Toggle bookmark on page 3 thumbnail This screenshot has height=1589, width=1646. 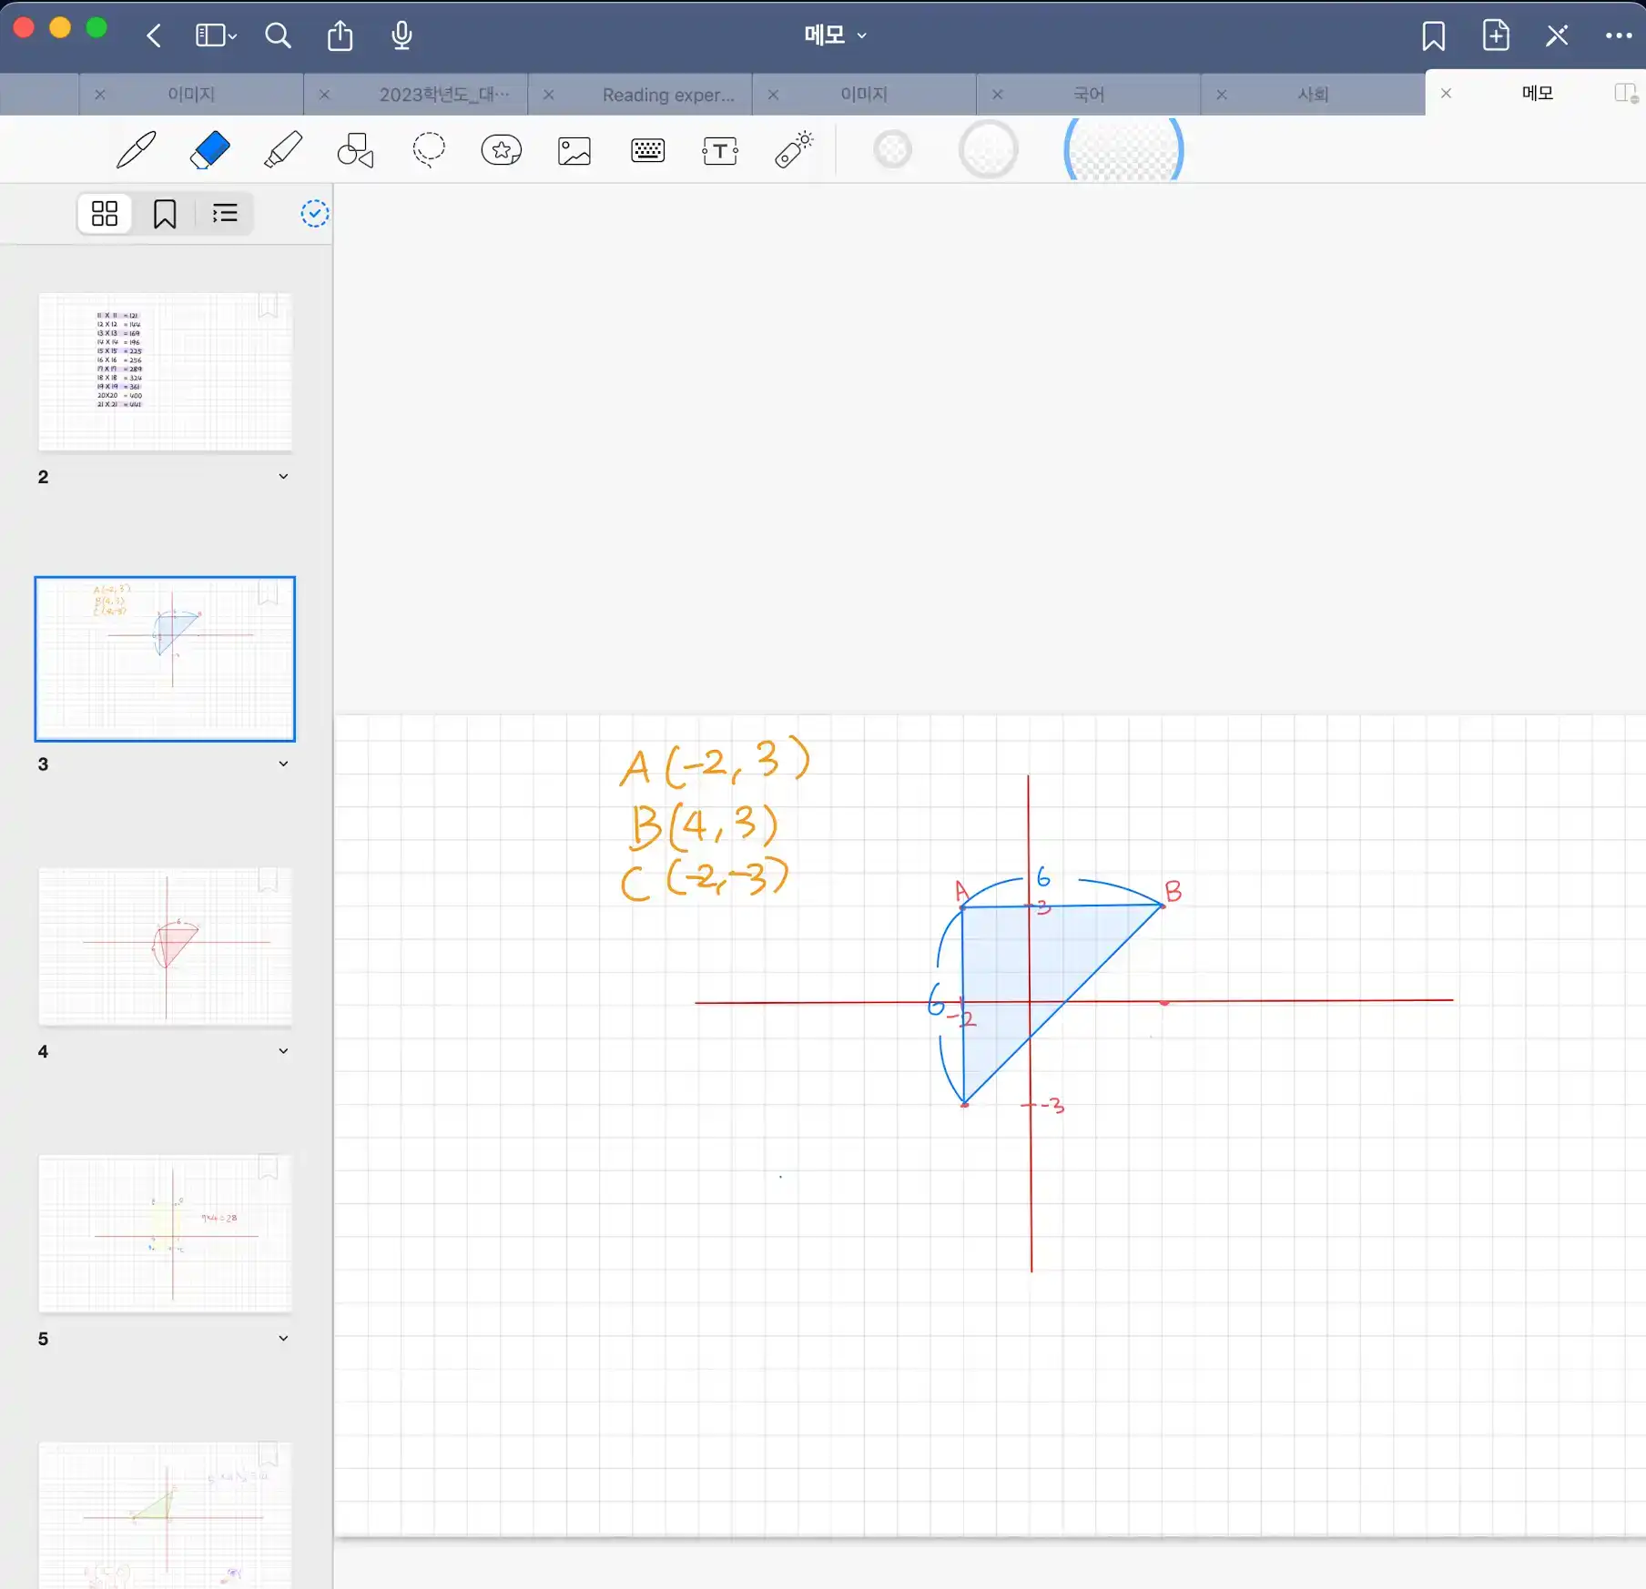[268, 592]
